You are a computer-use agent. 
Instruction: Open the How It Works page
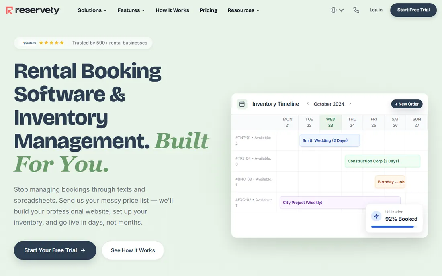click(x=172, y=10)
